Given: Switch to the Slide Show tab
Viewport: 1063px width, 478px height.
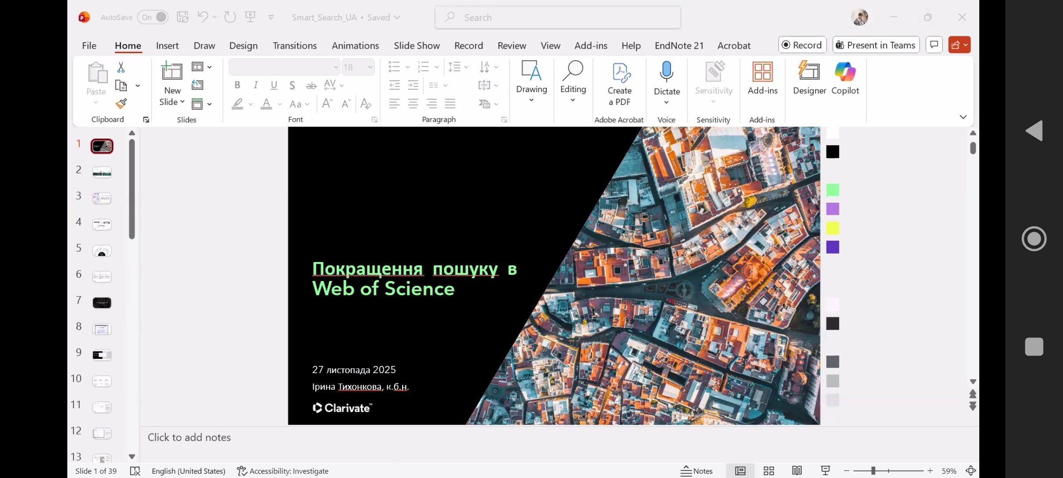Looking at the screenshot, I should pyautogui.click(x=416, y=46).
